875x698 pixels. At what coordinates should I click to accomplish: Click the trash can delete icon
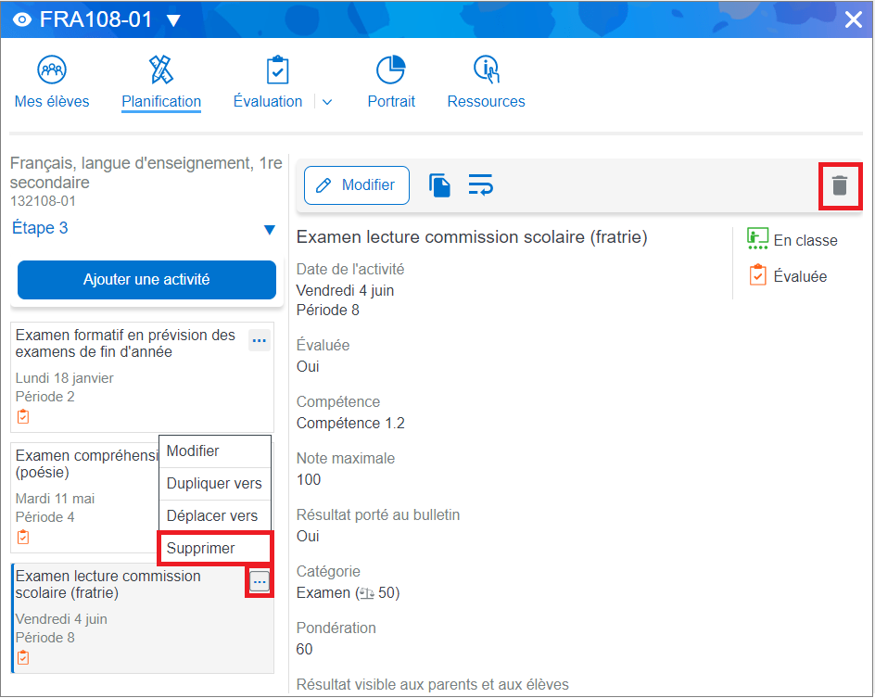pos(839,185)
